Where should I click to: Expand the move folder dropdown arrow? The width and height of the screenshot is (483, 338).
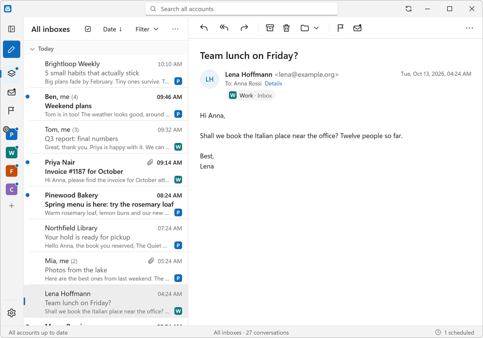click(x=316, y=28)
